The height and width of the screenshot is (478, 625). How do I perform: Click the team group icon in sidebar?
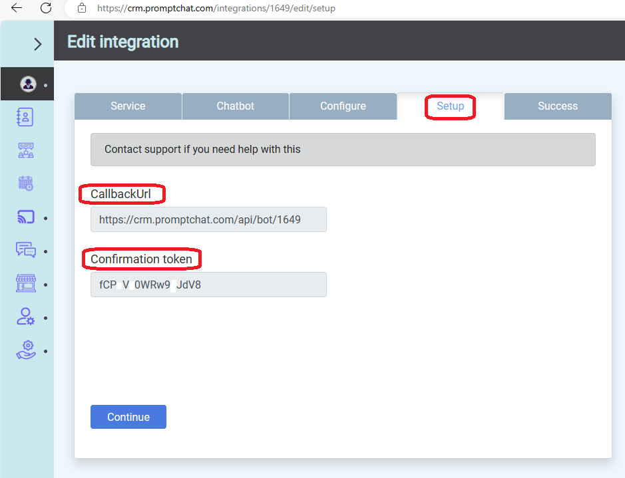(x=25, y=150)
